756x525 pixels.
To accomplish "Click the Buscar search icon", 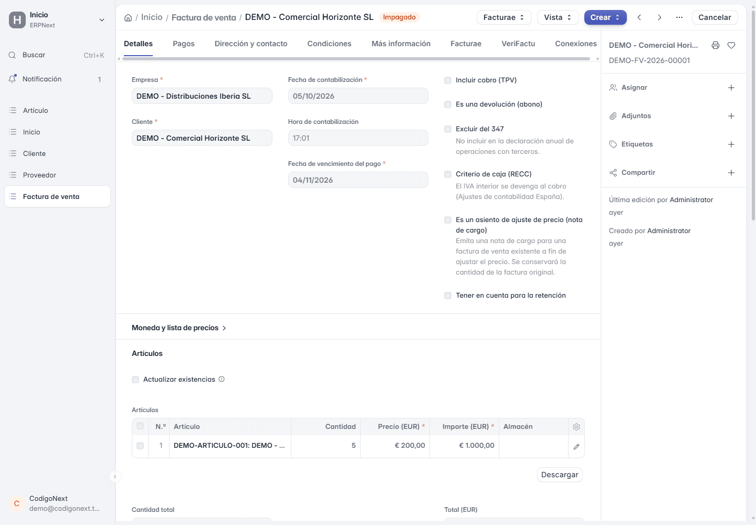I will point(12,55).
